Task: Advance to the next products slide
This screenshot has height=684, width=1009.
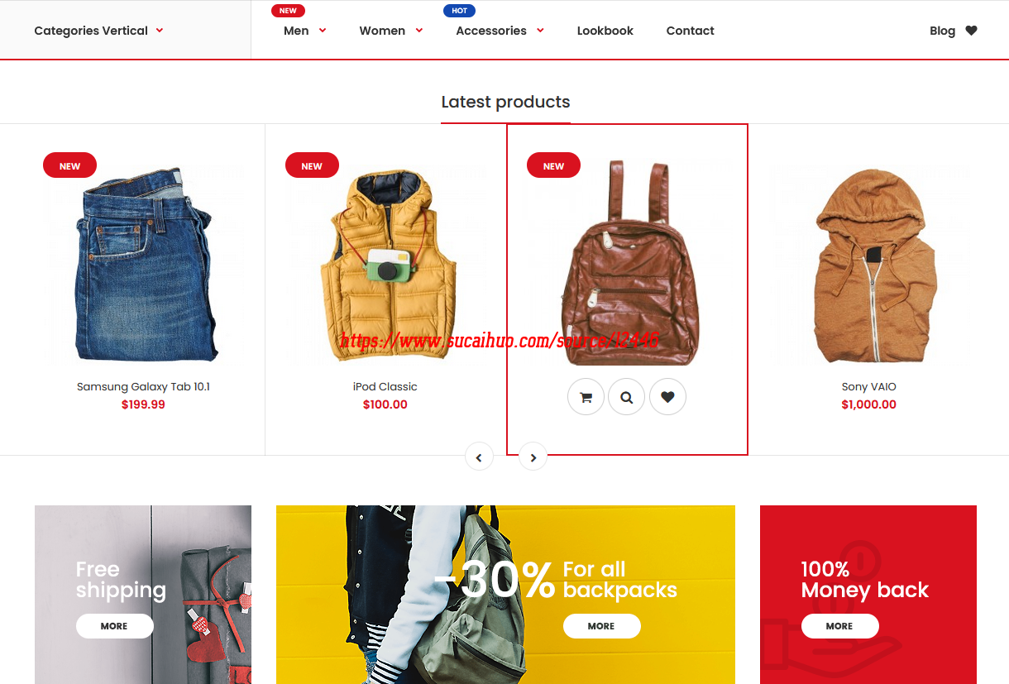Action: pos(533,457)
